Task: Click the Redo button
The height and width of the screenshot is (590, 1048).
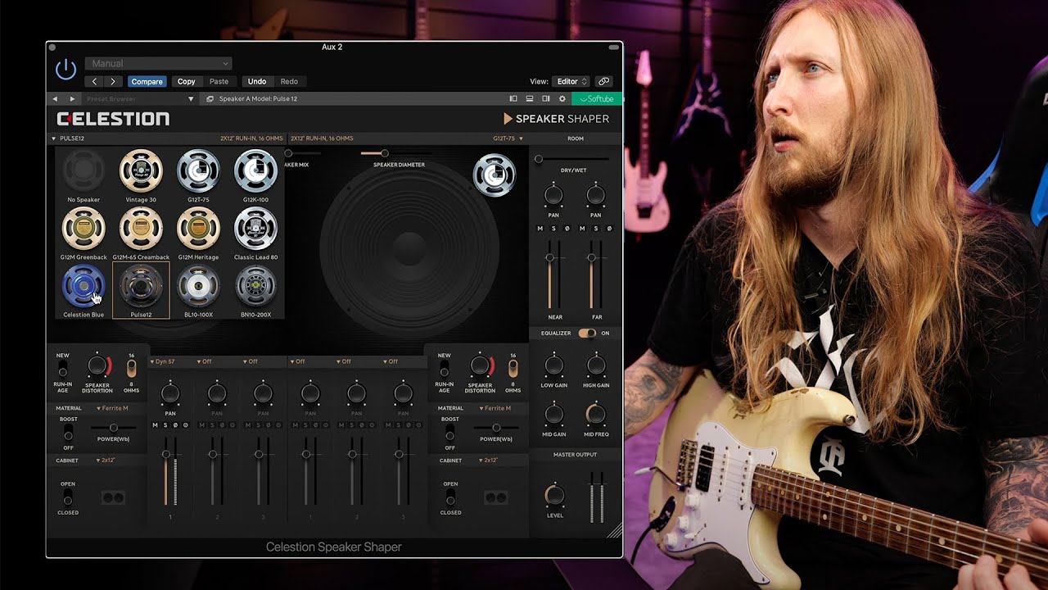Action: (289, 81)
